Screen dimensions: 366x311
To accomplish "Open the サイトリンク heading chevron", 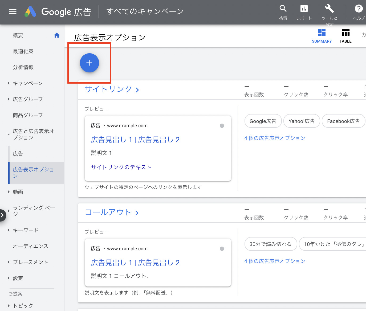I will 137,90.
